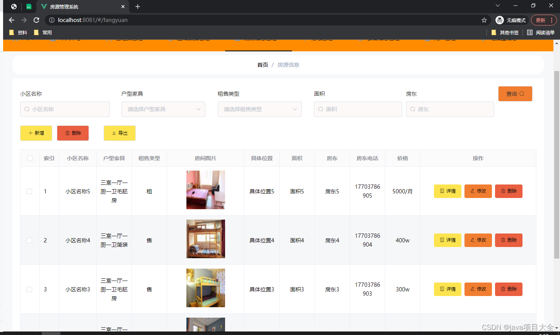Click the 导出 export button
560x335 pixels.
point(120,133)
